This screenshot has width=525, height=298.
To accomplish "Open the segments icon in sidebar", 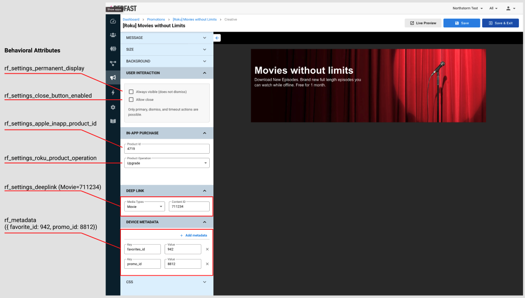I will pos(113,49).
